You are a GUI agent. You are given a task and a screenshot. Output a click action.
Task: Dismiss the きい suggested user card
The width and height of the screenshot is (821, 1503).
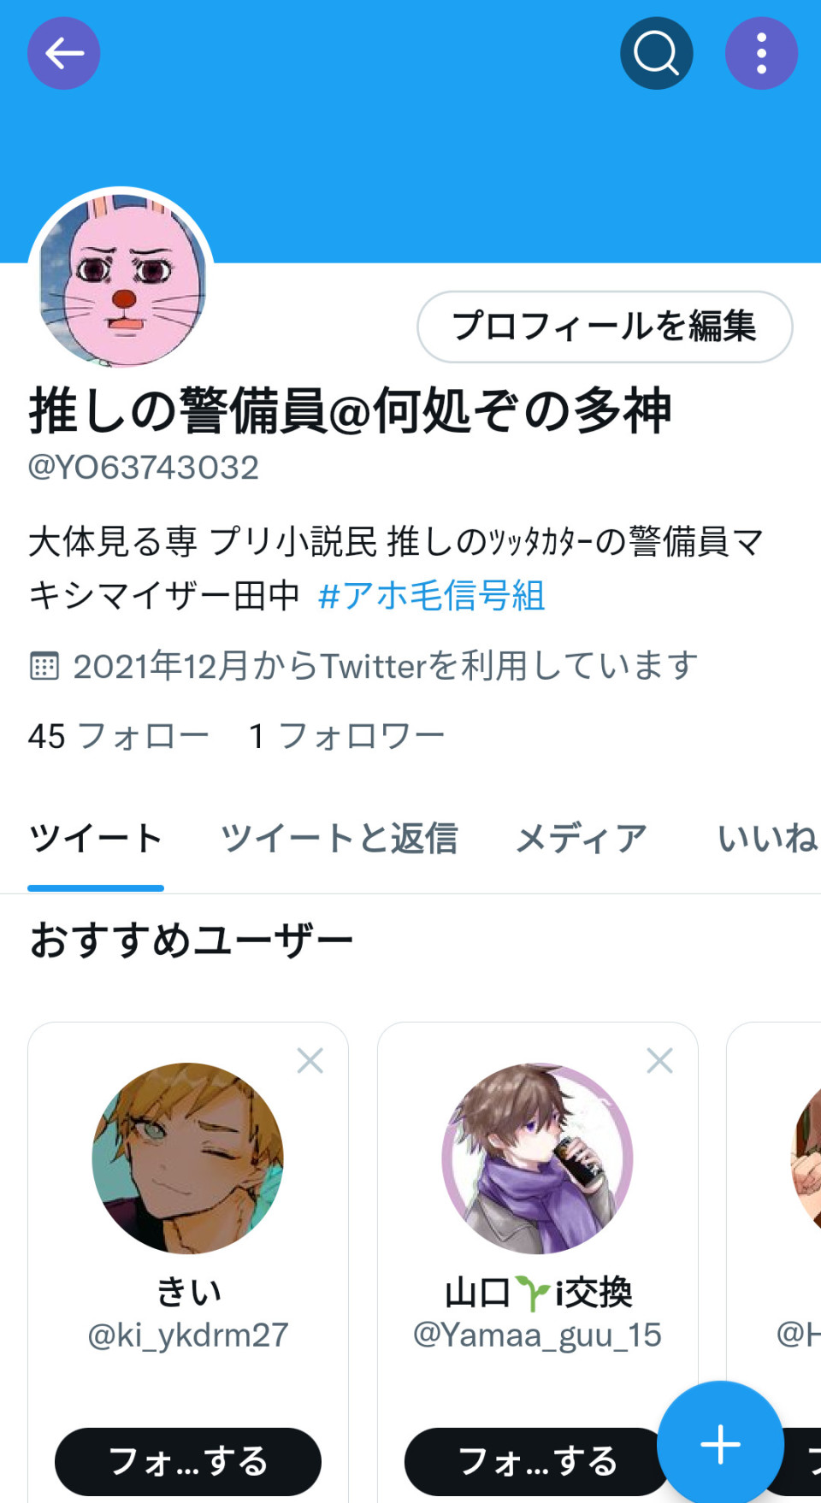(x=310, y=1060)
